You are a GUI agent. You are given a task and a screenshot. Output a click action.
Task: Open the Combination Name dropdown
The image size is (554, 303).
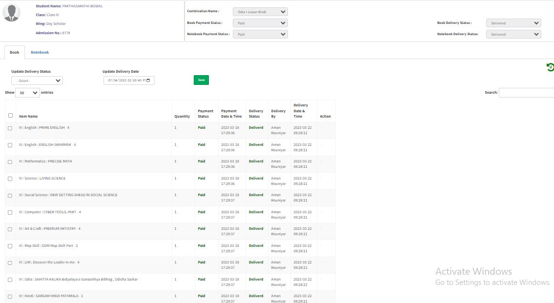(x=260, y=12)
